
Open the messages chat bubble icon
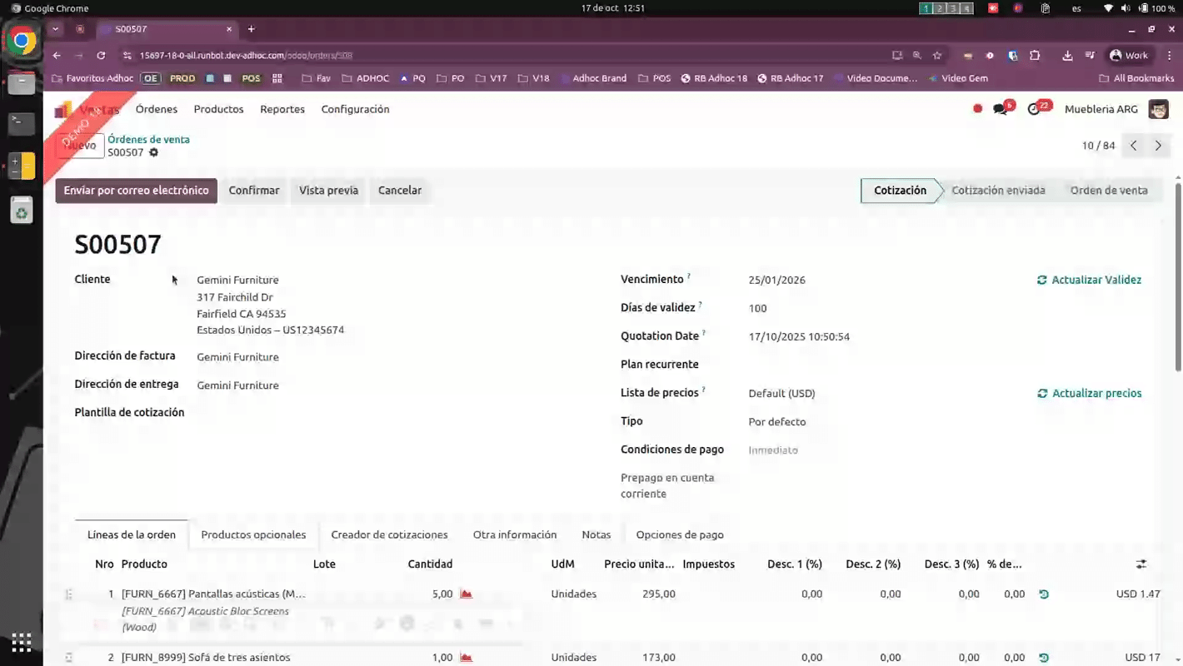point(1001,109)
